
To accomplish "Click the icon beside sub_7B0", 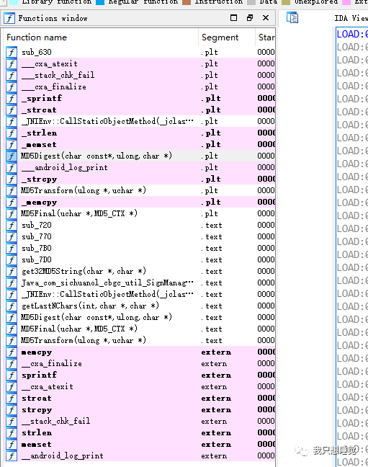I will click(12, 248).
